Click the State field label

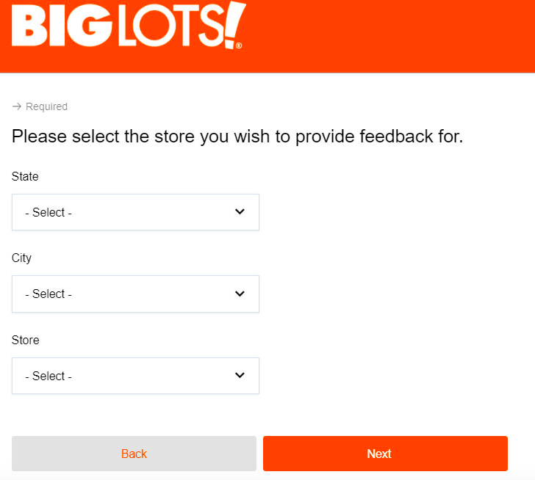[25, 177]
